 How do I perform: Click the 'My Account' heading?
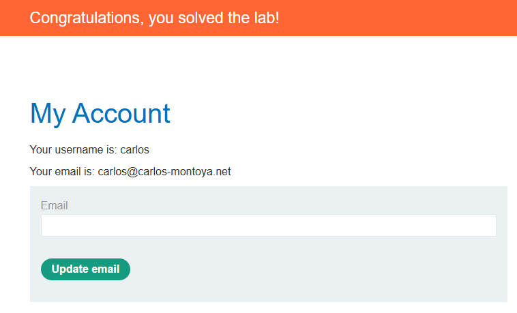pos(100,113)
